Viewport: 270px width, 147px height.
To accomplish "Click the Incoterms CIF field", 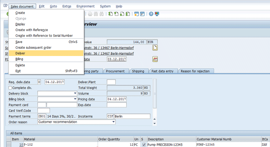I will [x=110, y=116].
